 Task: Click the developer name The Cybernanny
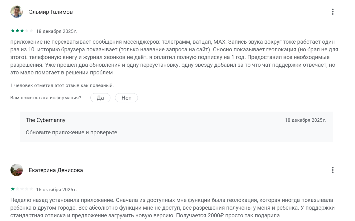46,120
